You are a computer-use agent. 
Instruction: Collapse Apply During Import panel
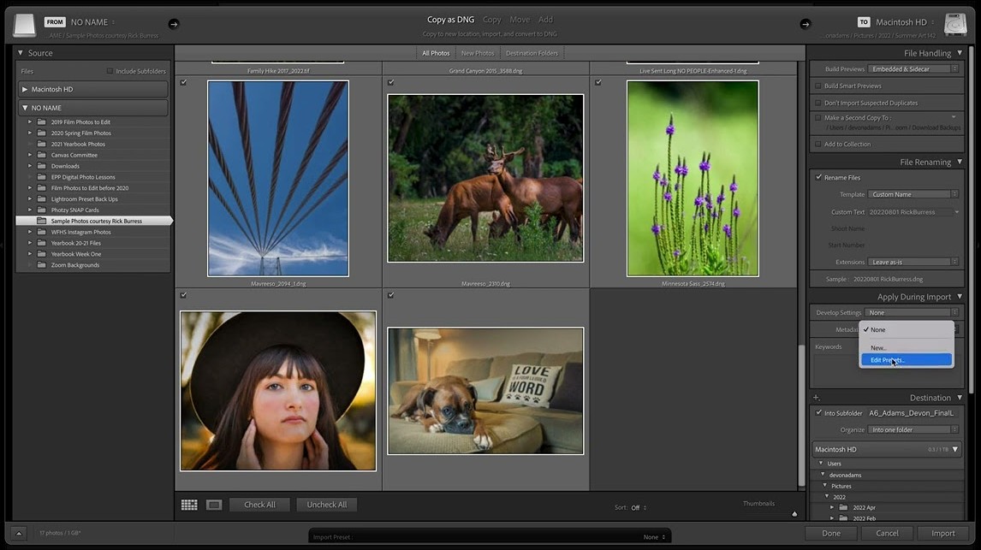(x=960, y=296)
